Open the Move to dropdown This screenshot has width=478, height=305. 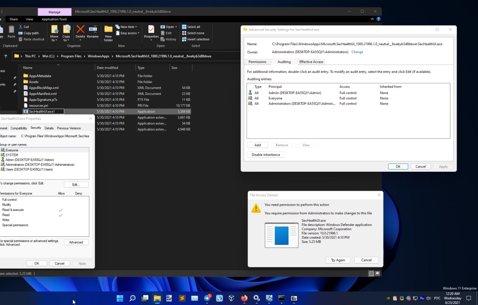pos(55,33)
